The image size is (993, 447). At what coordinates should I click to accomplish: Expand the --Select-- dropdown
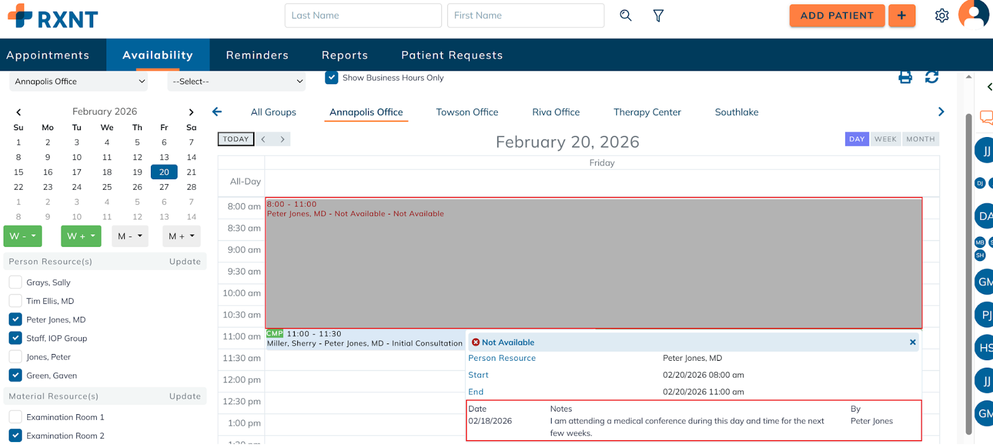pyautogui.click(x=237, y=81)
